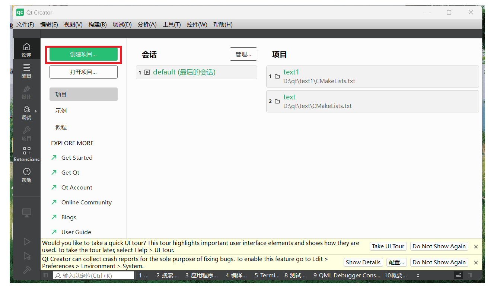Open the 控件(W) menu
494x290 pixels.
pyautogui.click(x=197, y=24)
